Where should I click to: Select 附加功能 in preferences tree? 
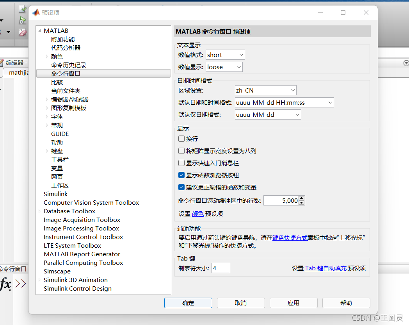coord(63,39)
